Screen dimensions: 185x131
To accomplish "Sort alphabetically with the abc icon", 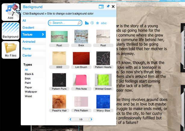I will click(x=104, y=23).
